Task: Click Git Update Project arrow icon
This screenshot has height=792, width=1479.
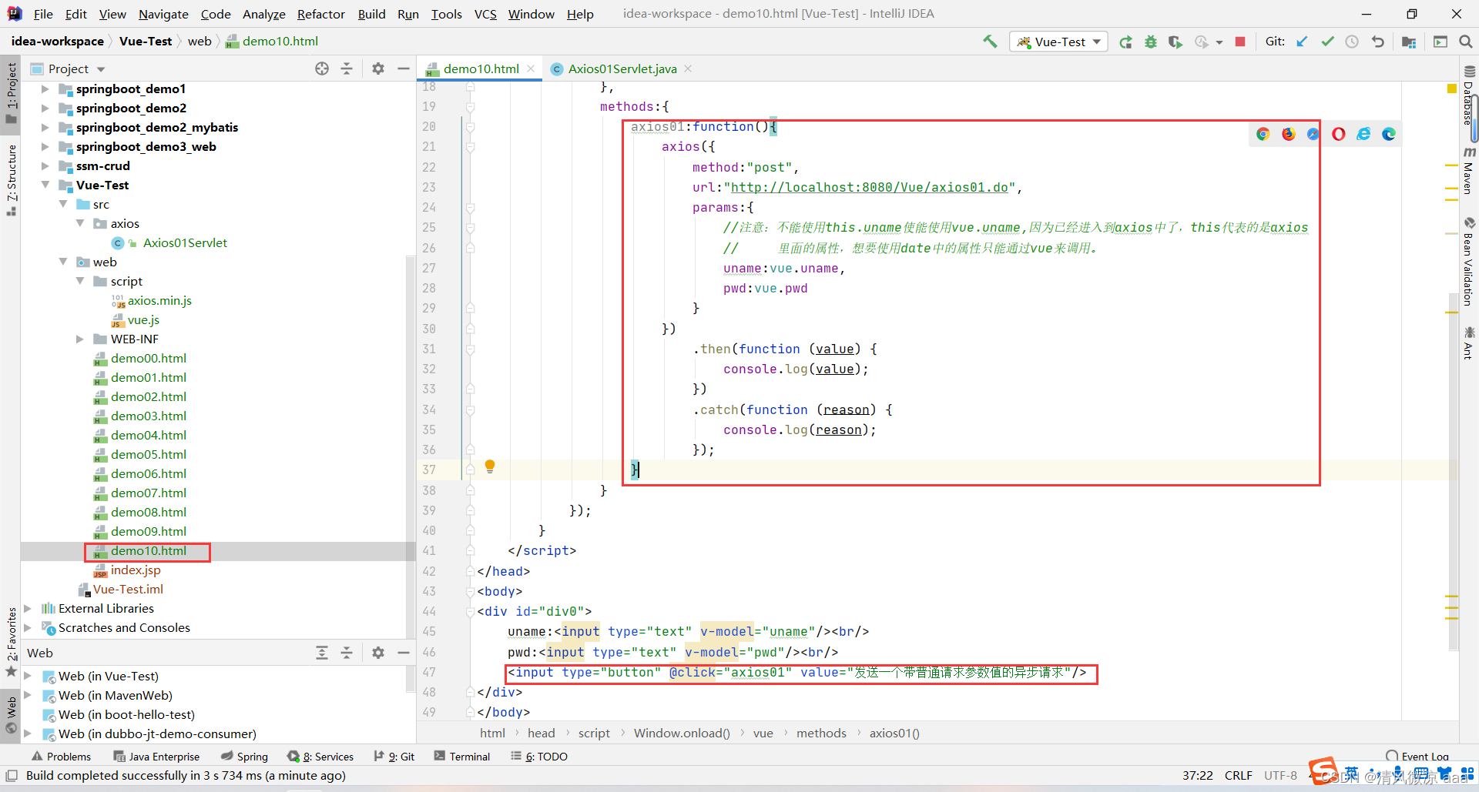Action: (1302, 42)
